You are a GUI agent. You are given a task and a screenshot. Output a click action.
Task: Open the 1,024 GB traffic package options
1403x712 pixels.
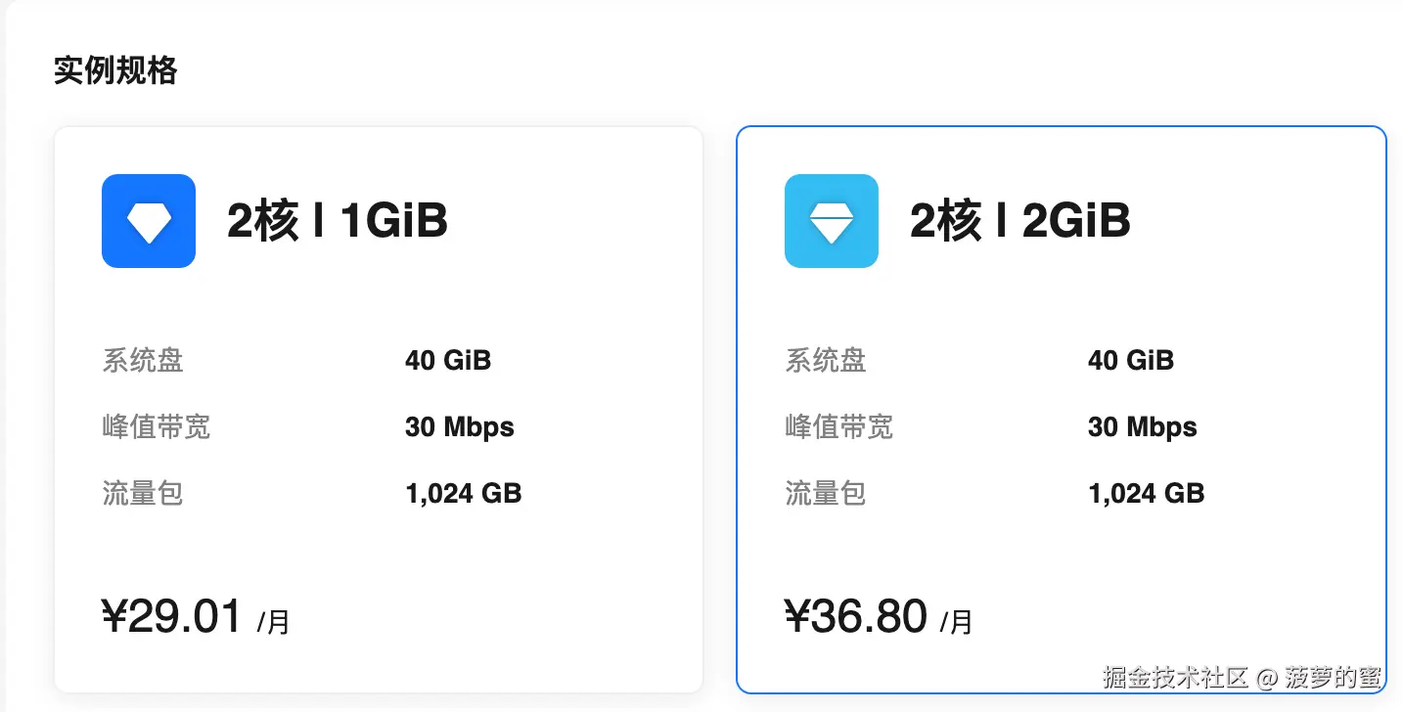(x=462, y=494)
